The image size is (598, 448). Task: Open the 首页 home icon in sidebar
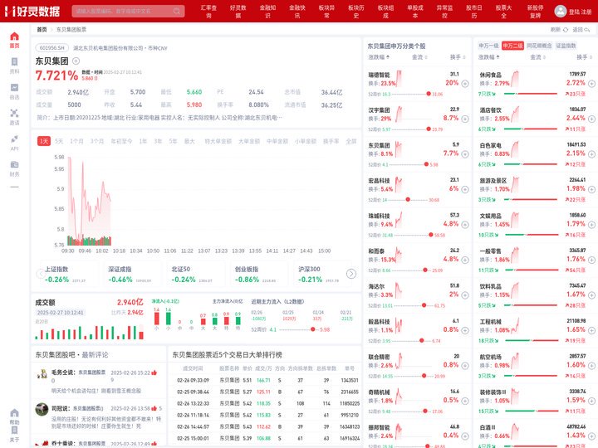tap(14, 37)
